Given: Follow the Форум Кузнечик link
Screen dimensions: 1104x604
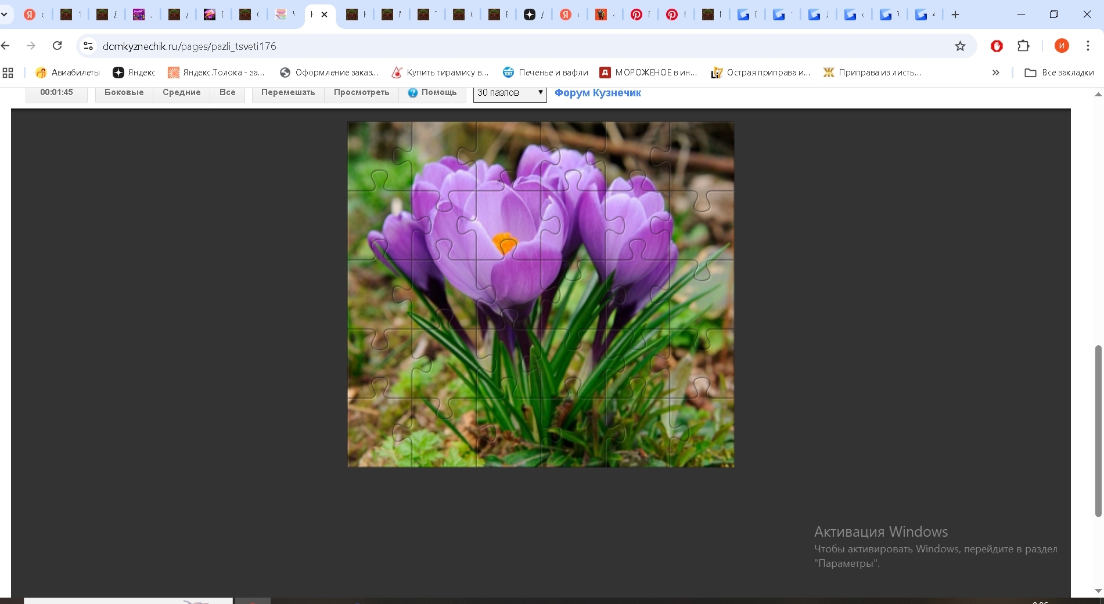Looking at the screenshot, I should coord(598,93).
